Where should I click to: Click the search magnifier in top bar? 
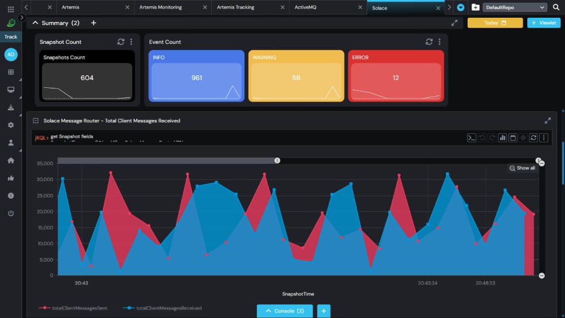click(556, 7)
